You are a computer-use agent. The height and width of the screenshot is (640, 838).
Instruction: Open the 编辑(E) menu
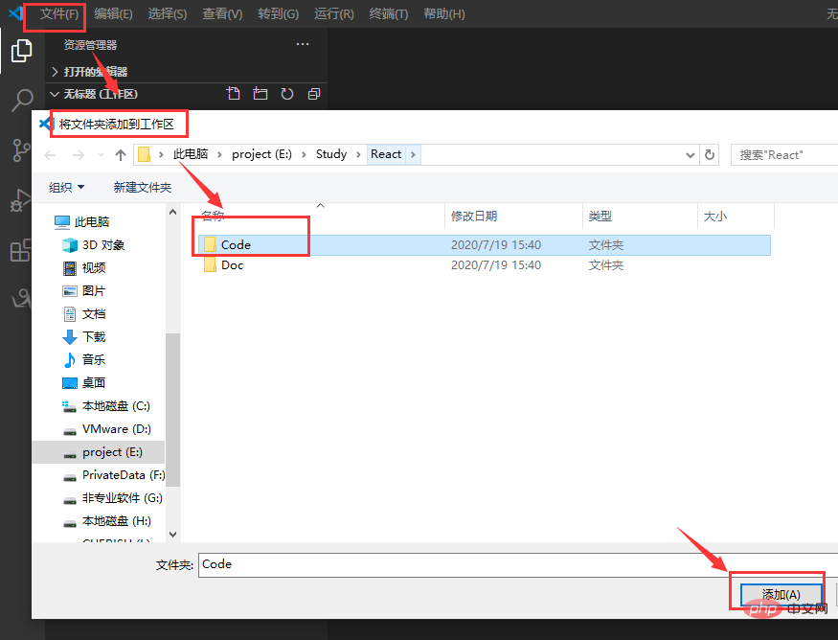(x=113, y=14)
